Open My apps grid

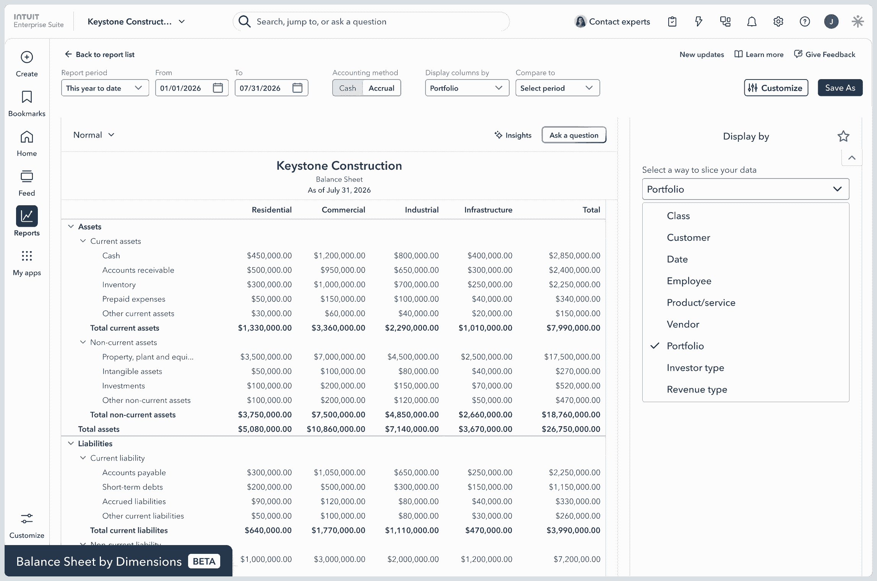tap(26, 263)
